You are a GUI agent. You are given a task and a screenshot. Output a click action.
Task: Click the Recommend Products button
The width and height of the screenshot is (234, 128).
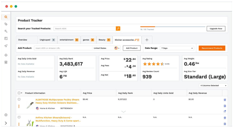tap(212, 48)
